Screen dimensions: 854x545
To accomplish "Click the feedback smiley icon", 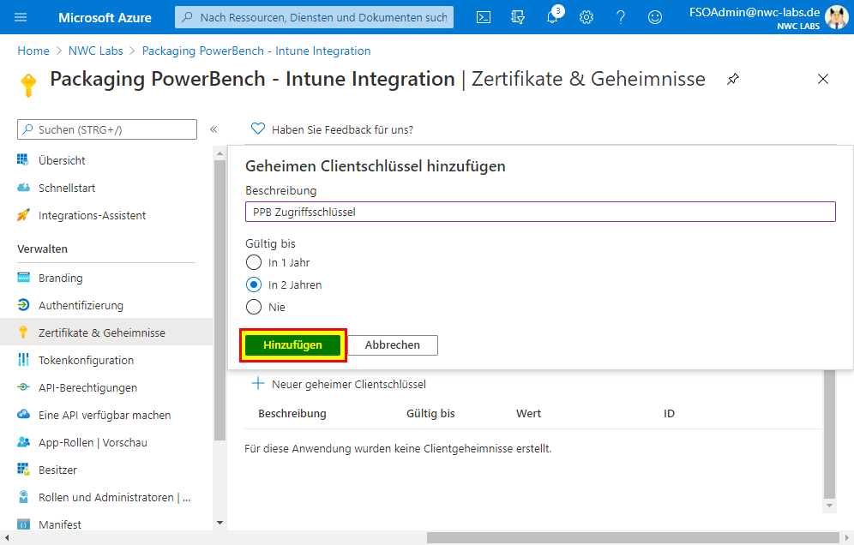I will pos(655,17).
